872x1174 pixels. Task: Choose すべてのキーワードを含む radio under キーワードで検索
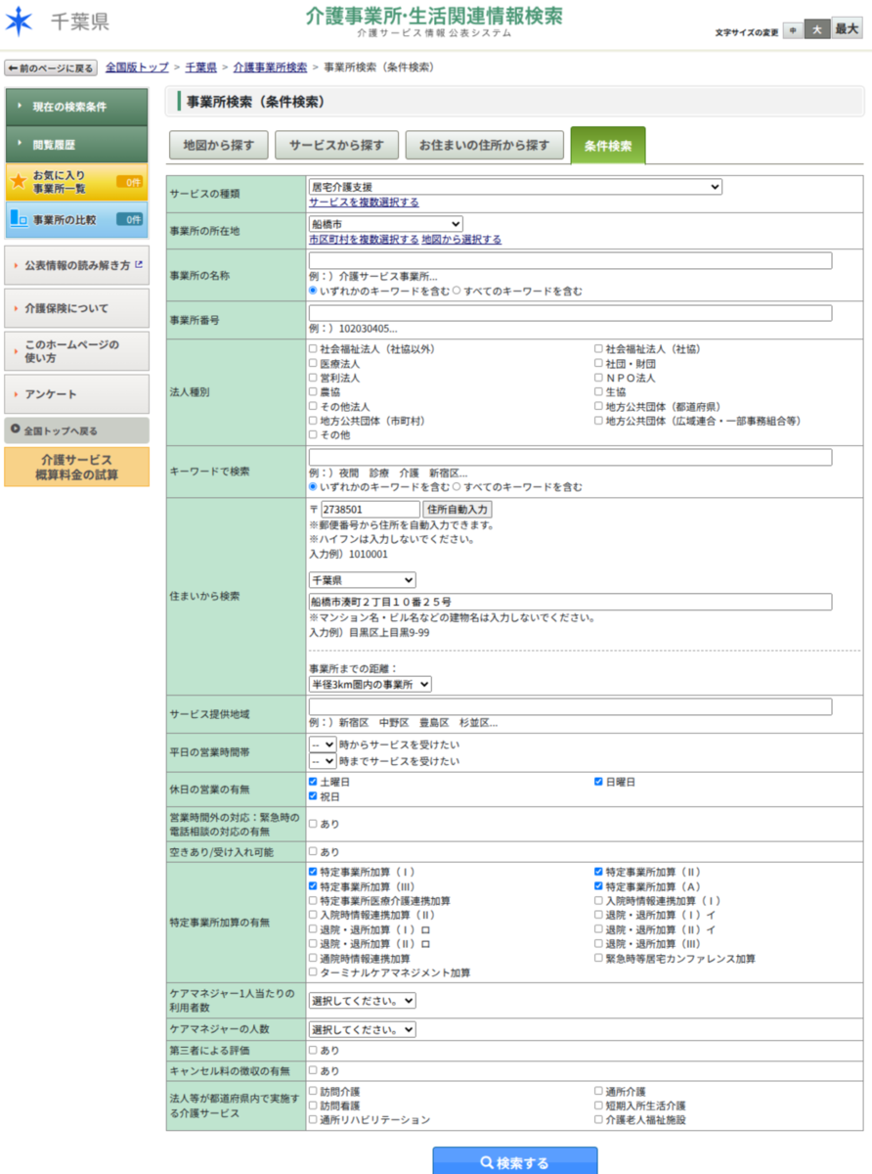point(457,486)
